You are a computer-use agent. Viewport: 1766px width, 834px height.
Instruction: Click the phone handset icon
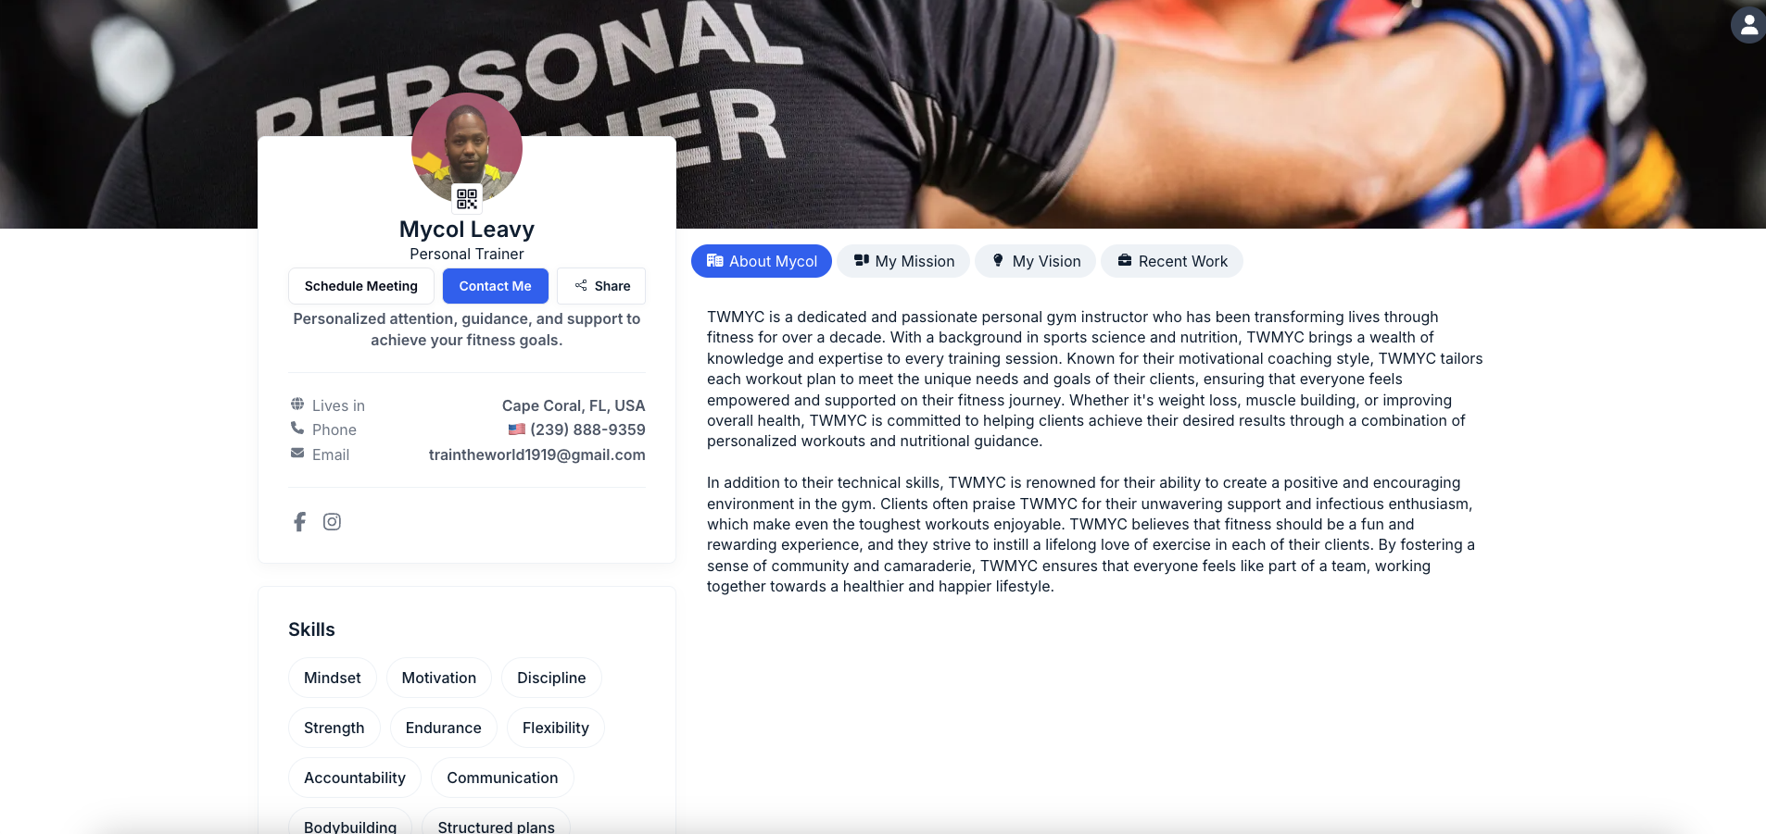[297, 428]
